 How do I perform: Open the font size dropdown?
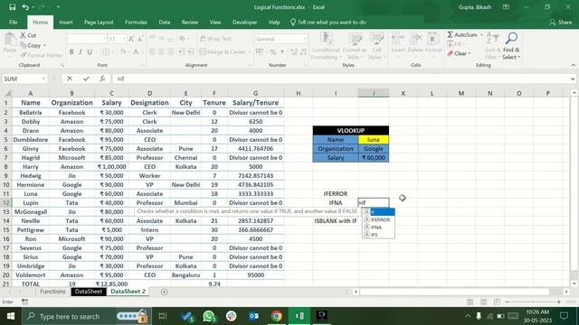coord(124,39)
